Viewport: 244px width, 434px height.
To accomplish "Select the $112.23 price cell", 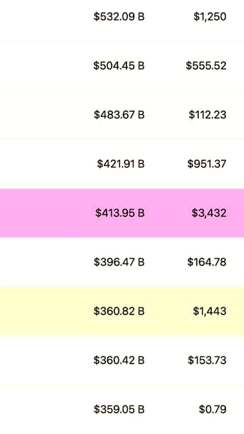I will tap(207, 115).
